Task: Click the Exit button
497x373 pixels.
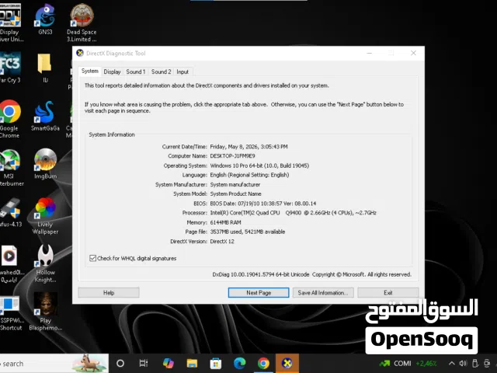Action: tap(388, 293)
